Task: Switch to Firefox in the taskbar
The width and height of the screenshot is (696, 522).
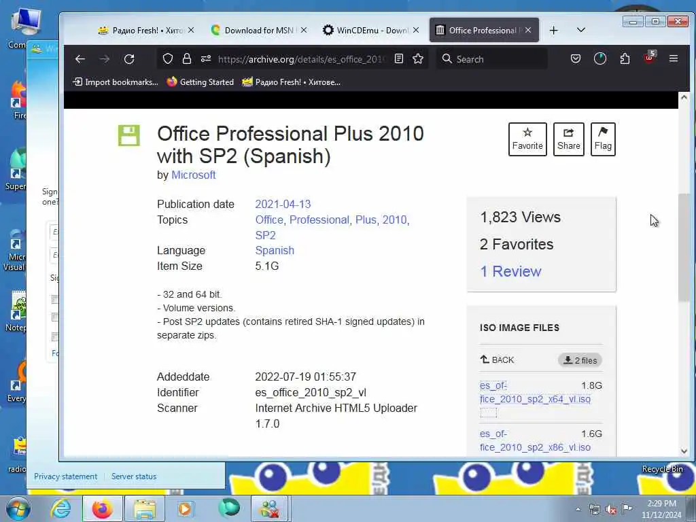Action: click(102, 508)
